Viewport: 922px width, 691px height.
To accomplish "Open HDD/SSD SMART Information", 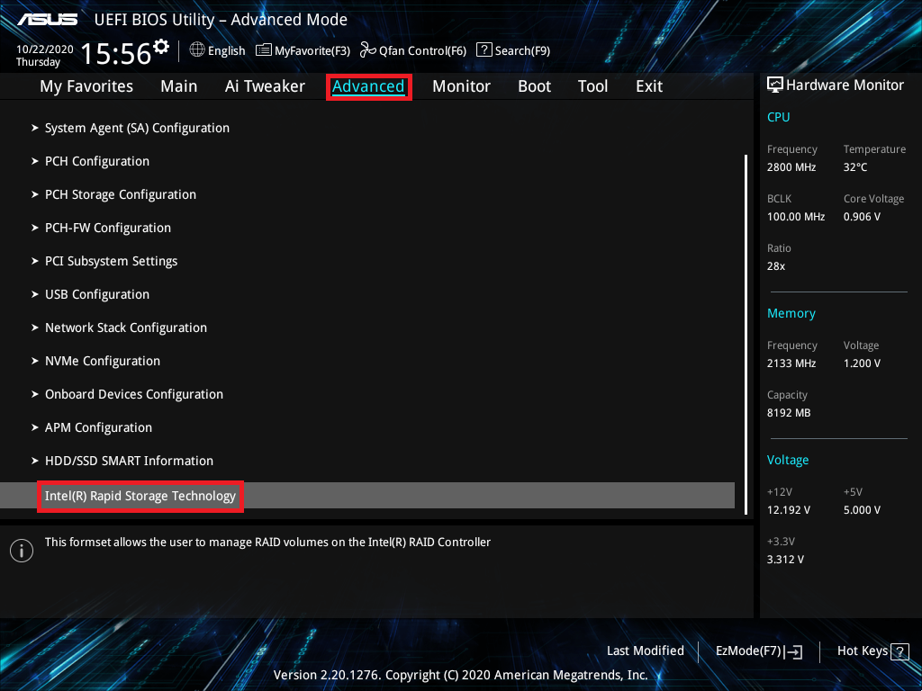I will [129, 461].
